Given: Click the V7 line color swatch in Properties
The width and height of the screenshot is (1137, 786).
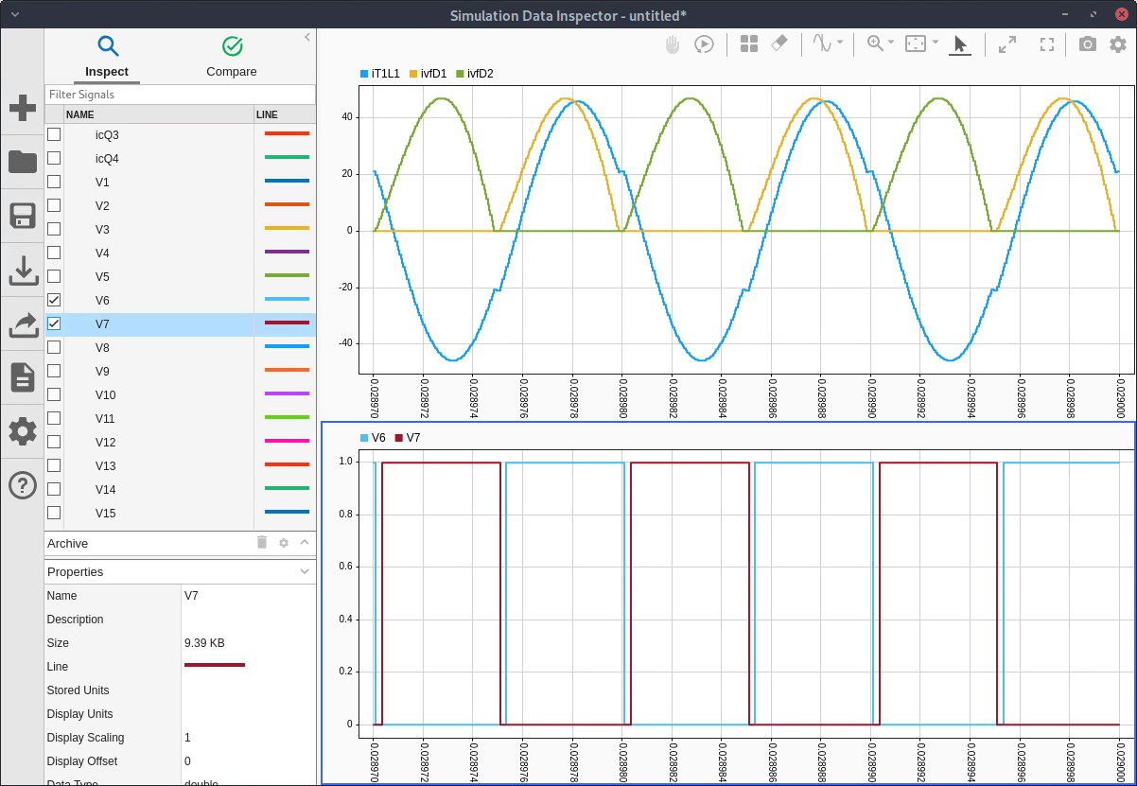Looking at the screenshot, I should click(215, 666).
